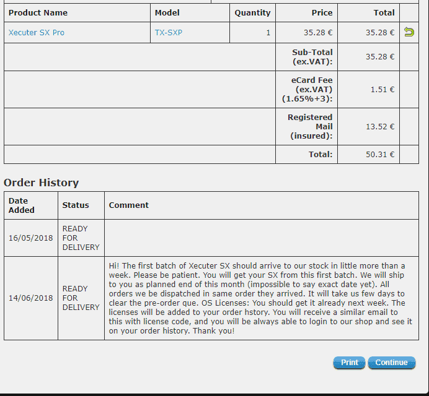The height and width of the screenshot is (396, 429).
Task: Open the TX-SXP model link
Action: point(169,33)
